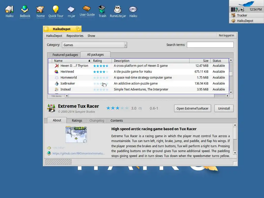Sort the list by the Description column
The height and width of the screenshot is (198, 264).
151,61
